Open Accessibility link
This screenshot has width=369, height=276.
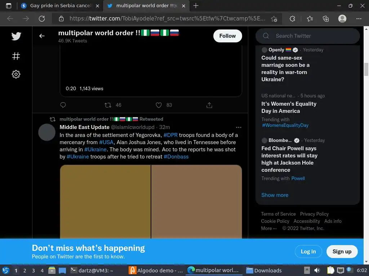tap(307, 221)
